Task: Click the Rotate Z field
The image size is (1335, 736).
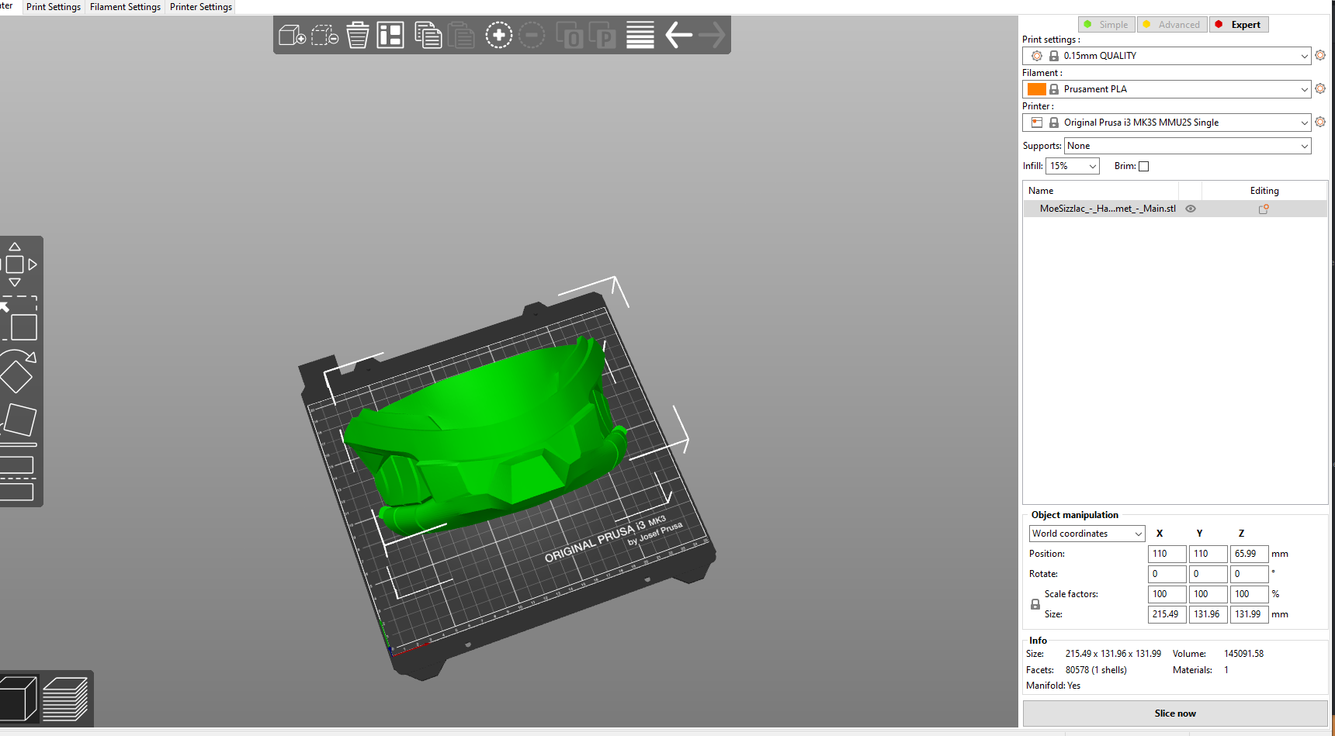Action: click(1250, 574)
